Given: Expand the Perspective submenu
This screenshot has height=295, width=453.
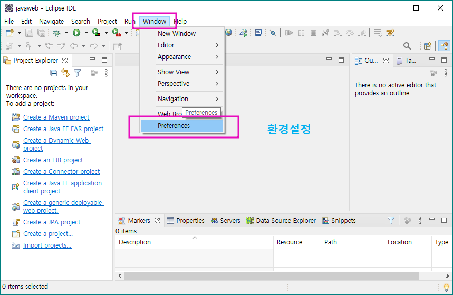Looking at the screenshot, I should point(182,83).
